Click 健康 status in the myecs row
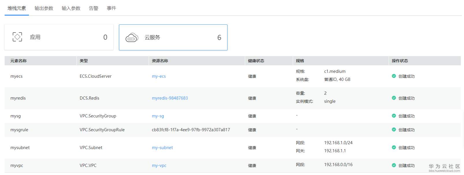Image resolution: width=464 pixels, height=175 pixels. (x=252, y=76)
